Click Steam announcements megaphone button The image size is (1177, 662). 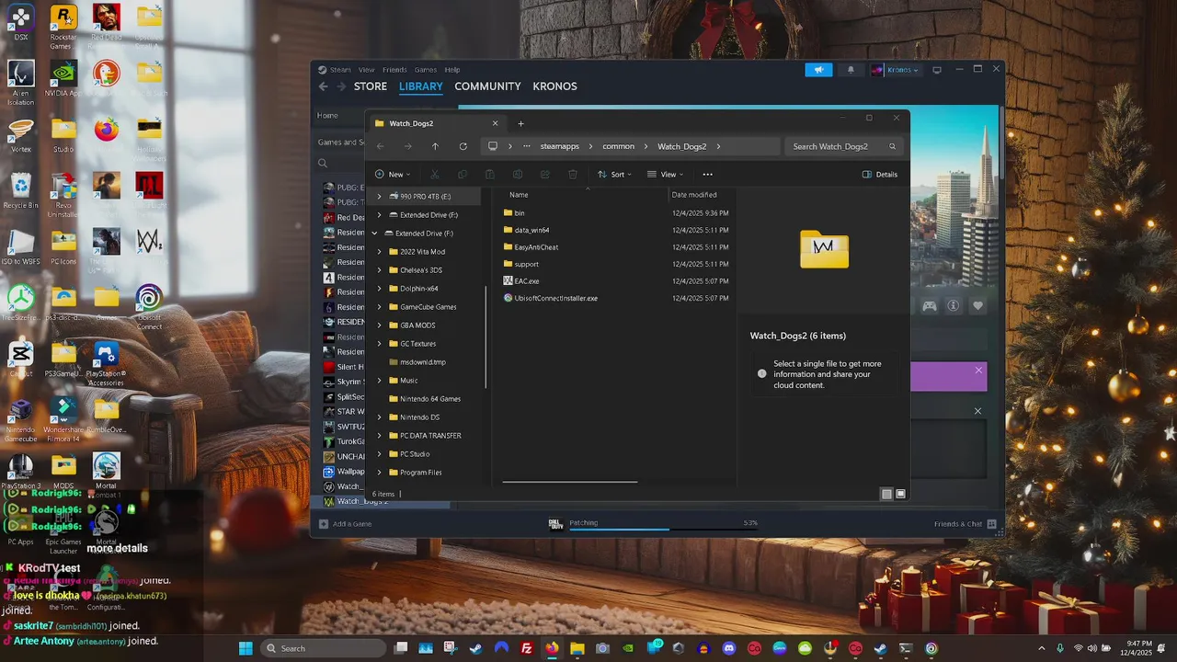click(818, 70)
